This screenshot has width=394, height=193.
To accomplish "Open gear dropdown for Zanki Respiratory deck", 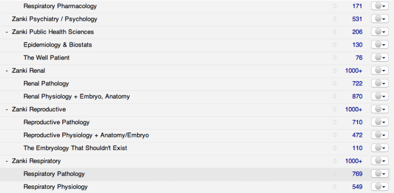I will pos(380,161).
